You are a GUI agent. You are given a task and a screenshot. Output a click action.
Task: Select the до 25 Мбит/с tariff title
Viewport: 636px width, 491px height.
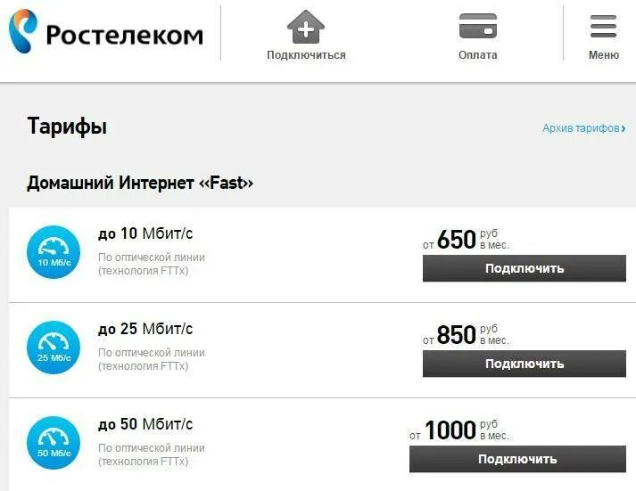tap(145, 329)
